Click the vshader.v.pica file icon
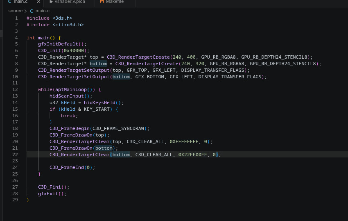This screenshot has height=221, width=348. point(51,2)
